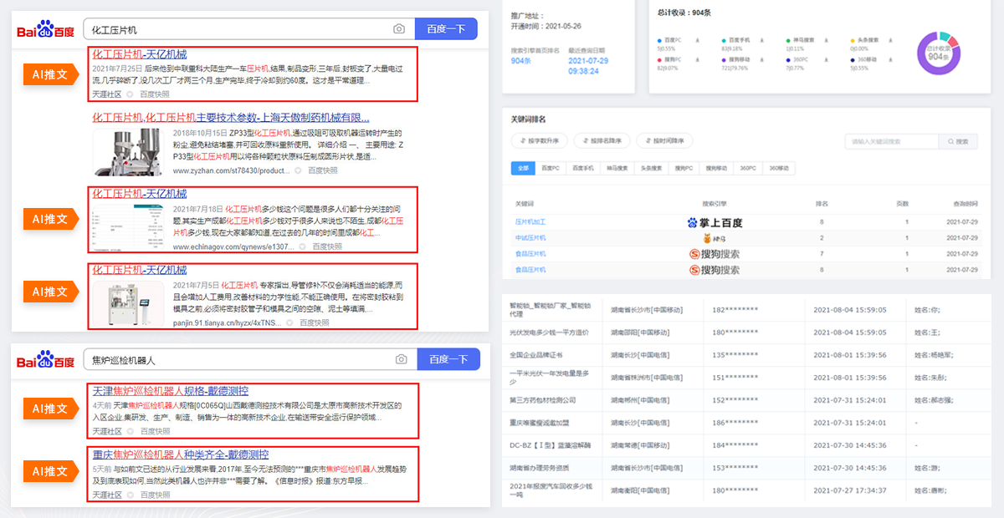Click camera icon in 化工压片机 search box

399,29
